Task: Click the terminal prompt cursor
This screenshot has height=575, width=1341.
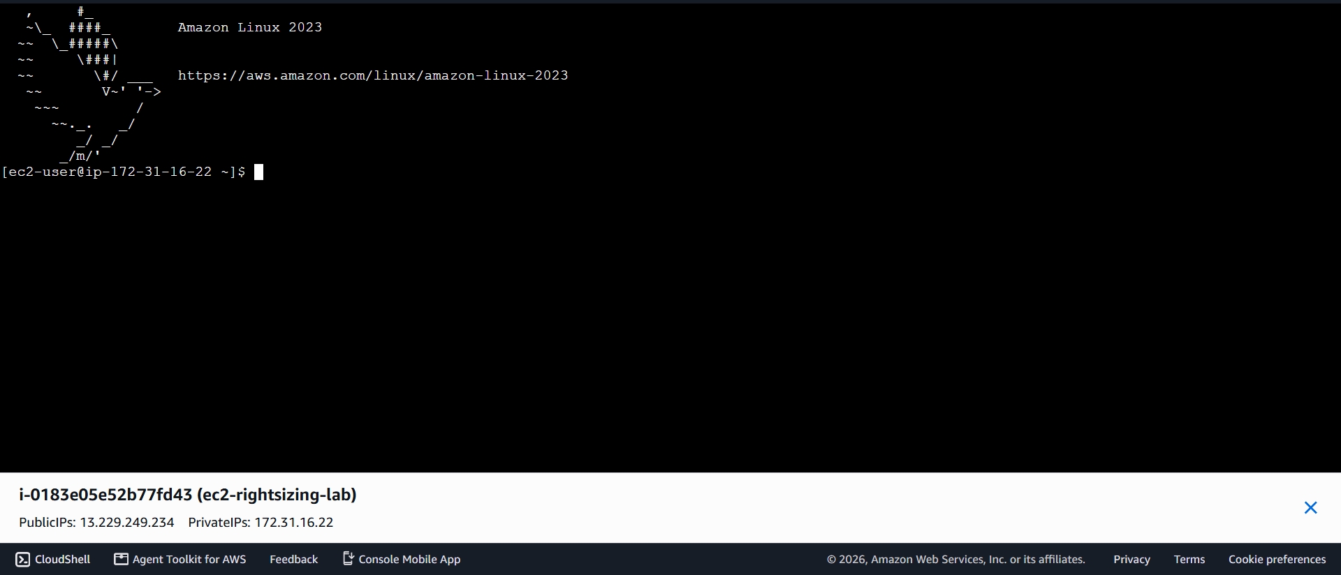Action: click(x=258, y=172)
